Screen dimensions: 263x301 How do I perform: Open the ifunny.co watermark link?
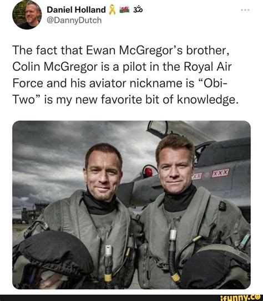(240, 297)
